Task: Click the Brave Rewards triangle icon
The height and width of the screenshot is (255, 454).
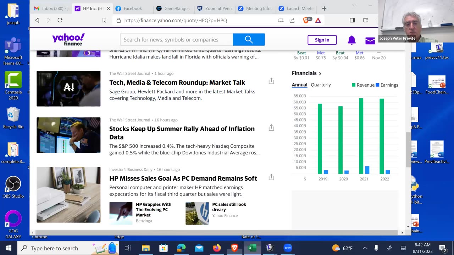Action: coord(318,20)
